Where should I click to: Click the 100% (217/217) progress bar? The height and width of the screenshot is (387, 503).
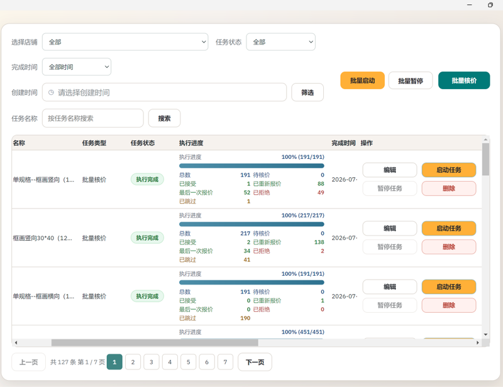tap(252, 224)
